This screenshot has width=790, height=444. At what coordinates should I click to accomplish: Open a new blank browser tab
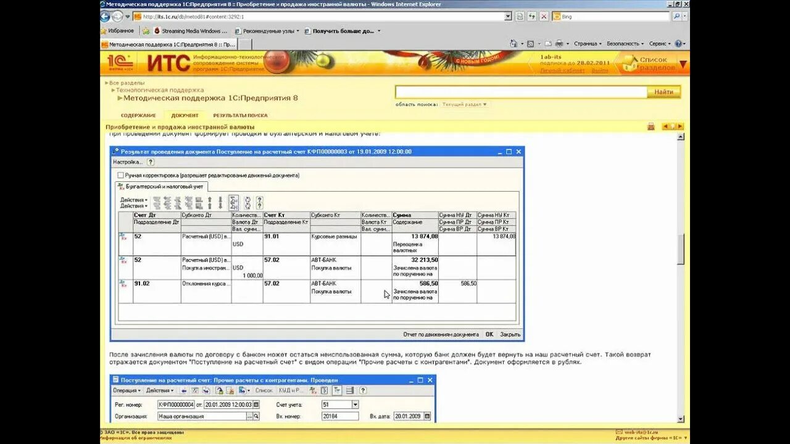click(x=244, y=44)
